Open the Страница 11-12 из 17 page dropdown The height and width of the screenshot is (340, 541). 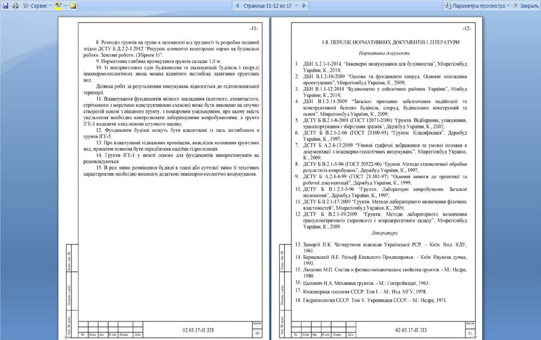pyautogui.click(x=270, y=5)
